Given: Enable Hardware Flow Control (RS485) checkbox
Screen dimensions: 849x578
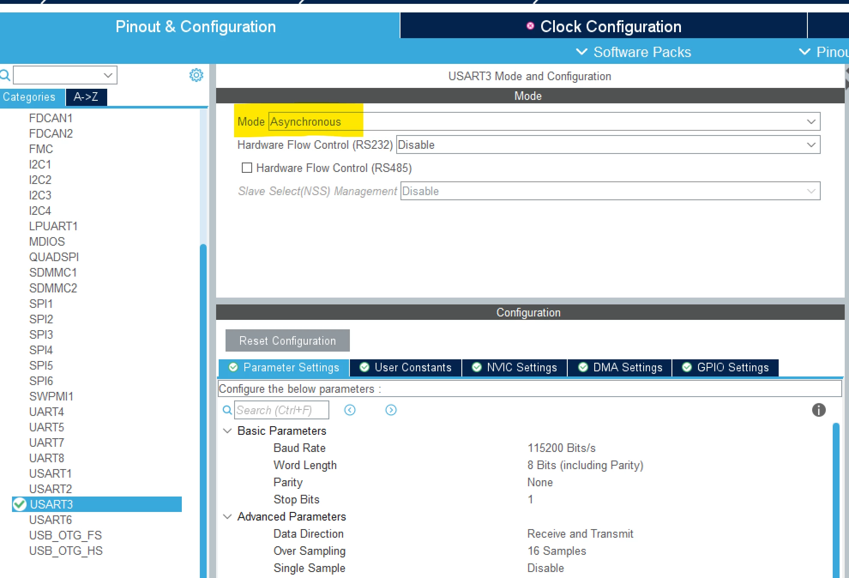Looking at the screenshot, I should click(247, 168).
